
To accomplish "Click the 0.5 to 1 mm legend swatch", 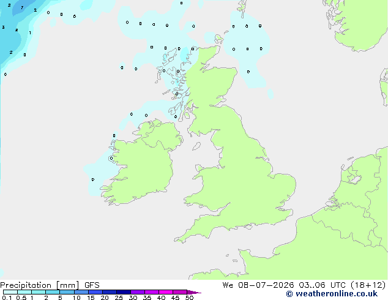I will point(24,292).
